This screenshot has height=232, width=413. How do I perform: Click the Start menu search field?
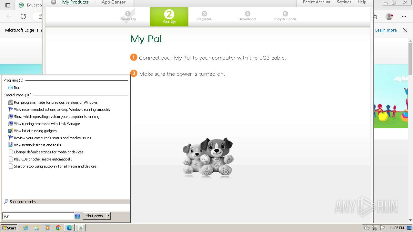[38, 216]
